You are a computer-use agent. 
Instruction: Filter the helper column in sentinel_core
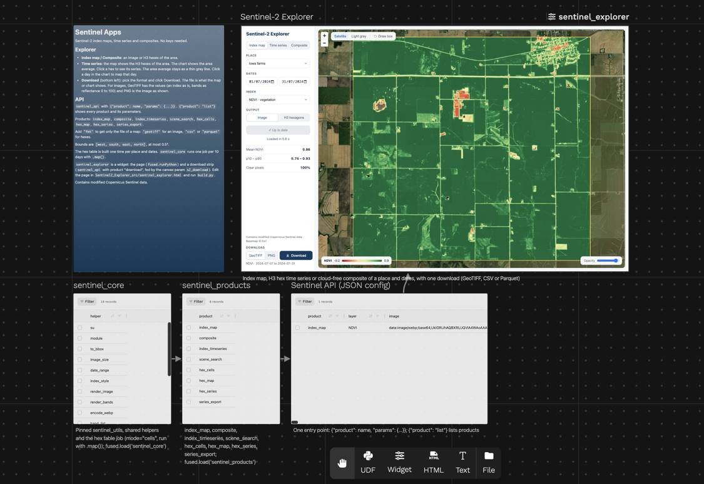coord(120,316)
